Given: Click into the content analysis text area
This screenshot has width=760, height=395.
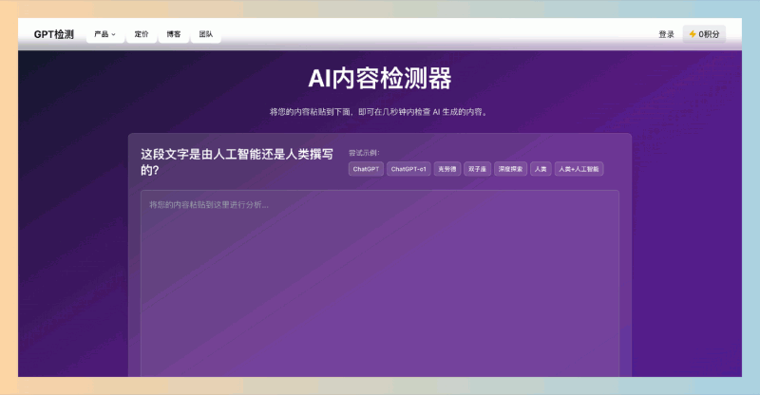Looking at the screenshot, I should click(x=380, y=284).
